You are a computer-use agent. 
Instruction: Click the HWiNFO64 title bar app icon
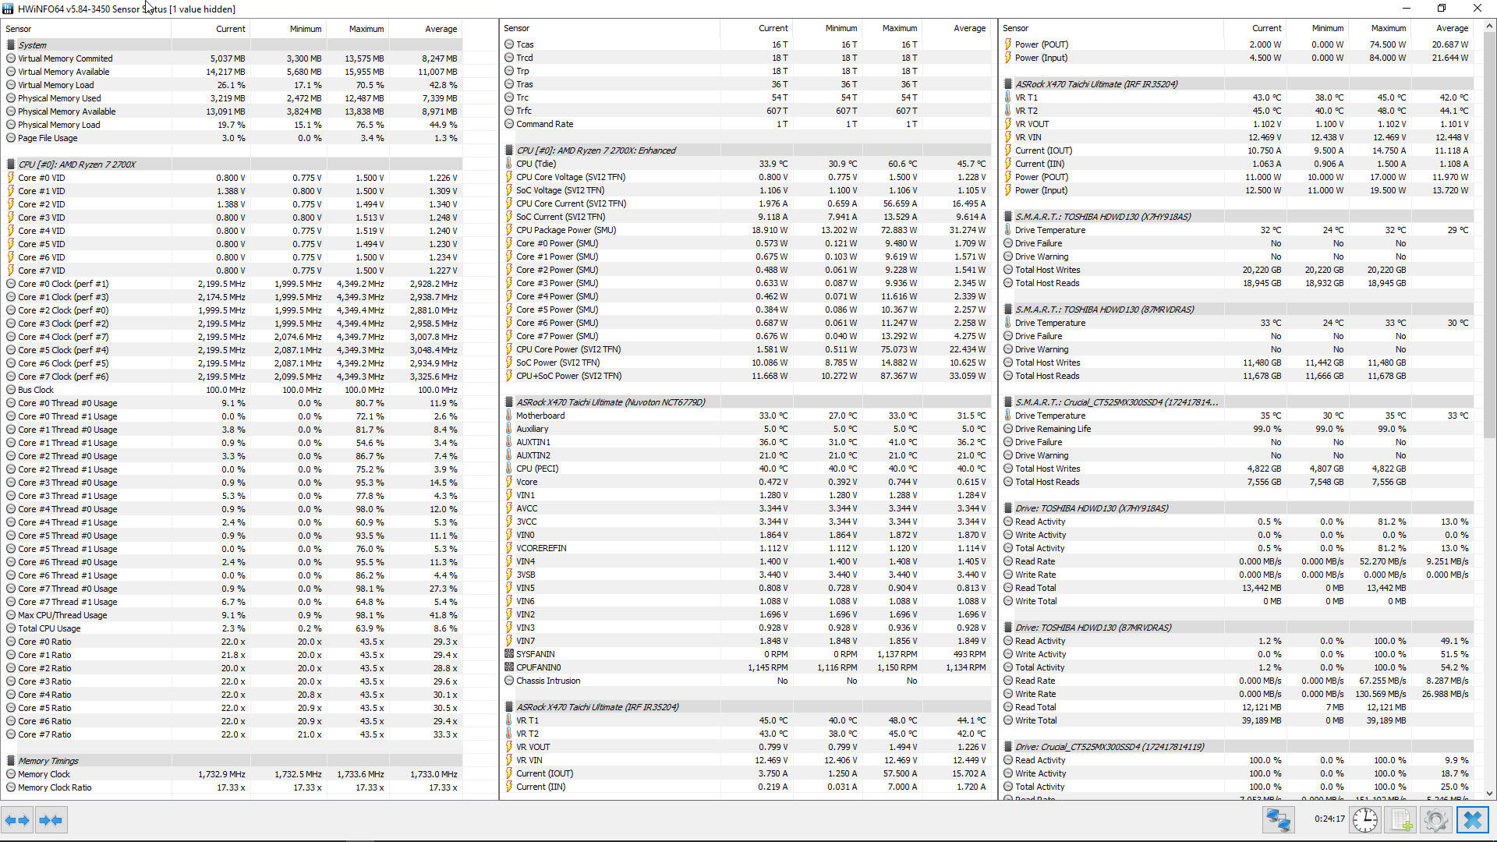click(8, 9)
